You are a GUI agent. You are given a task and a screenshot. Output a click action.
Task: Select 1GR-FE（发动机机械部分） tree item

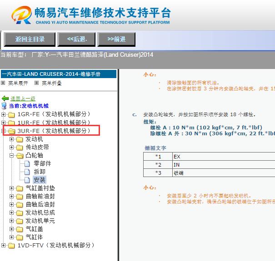(54, 114)
